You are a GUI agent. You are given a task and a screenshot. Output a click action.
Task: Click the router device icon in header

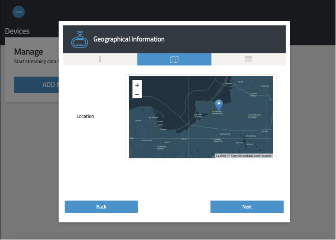(x=79, y=39)
